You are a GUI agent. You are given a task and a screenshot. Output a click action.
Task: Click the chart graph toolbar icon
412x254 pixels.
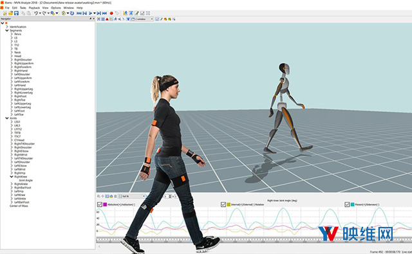coord(142,13)
